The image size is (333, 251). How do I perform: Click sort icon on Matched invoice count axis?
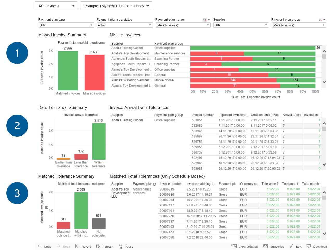point(46,208)
